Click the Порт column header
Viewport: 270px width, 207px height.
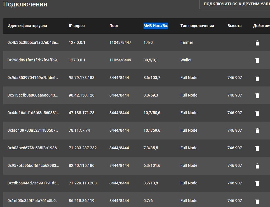114,26
